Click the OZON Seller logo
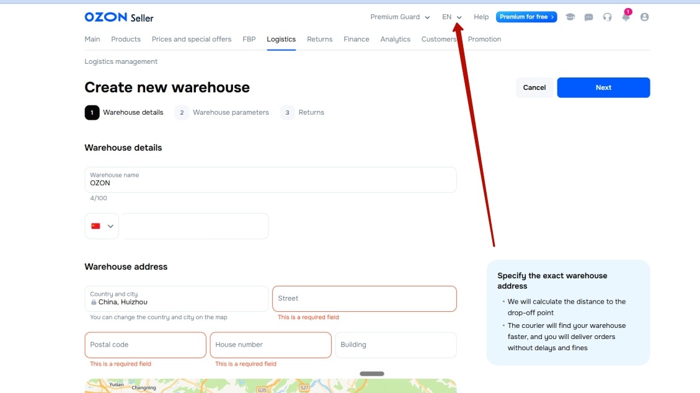The height and width of the screenshot is (393, 700). 119,17
